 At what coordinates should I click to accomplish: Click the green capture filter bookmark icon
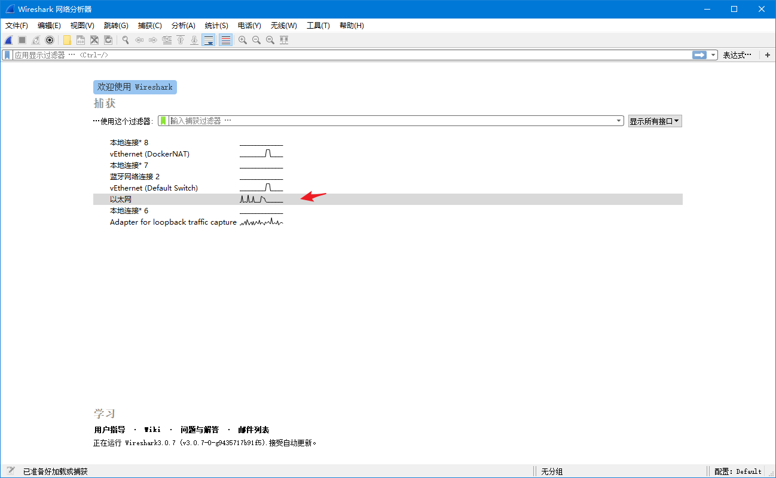tap(163, 121)
